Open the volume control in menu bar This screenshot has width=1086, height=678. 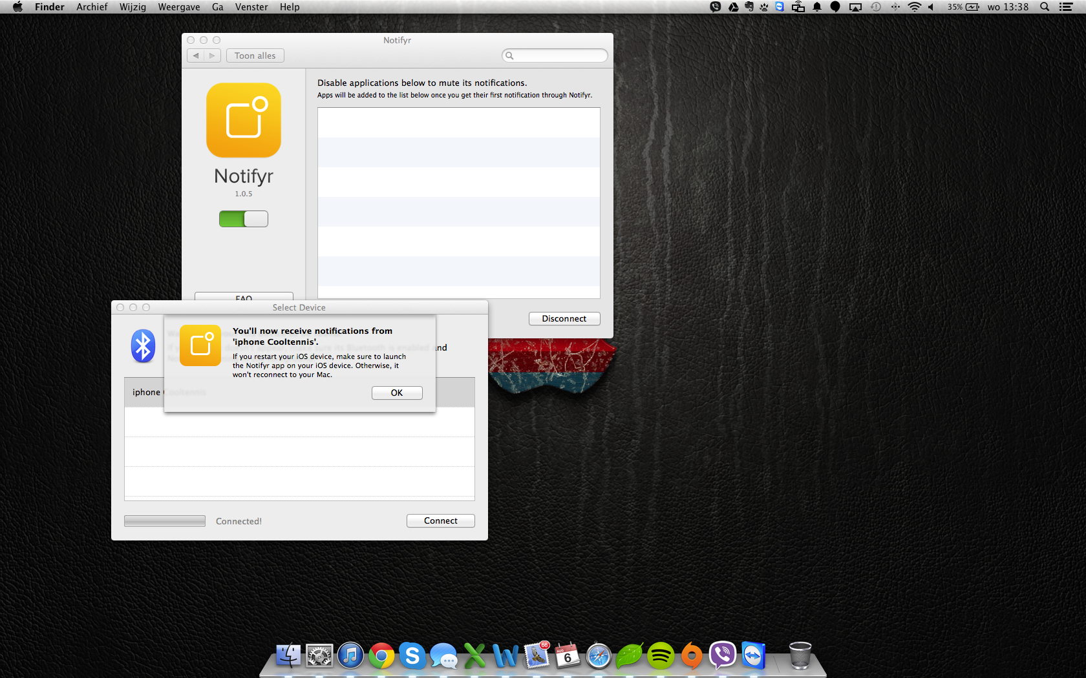click(x=931, y=7)
